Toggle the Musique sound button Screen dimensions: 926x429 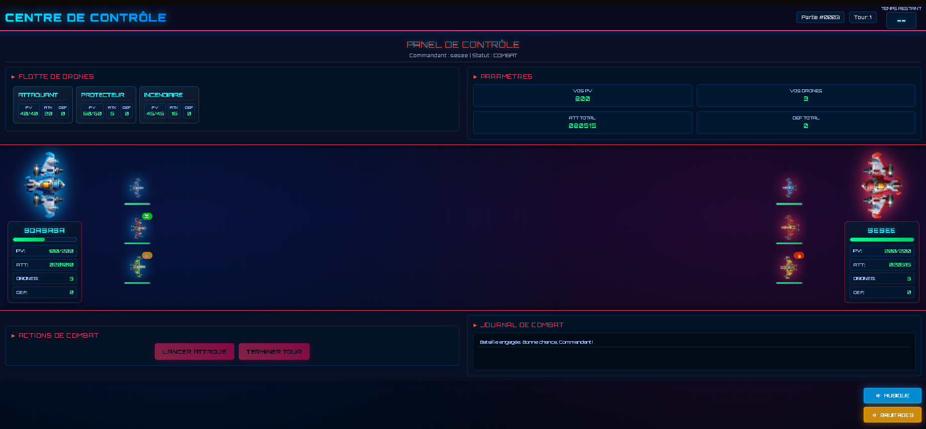[x=892, y=395]
